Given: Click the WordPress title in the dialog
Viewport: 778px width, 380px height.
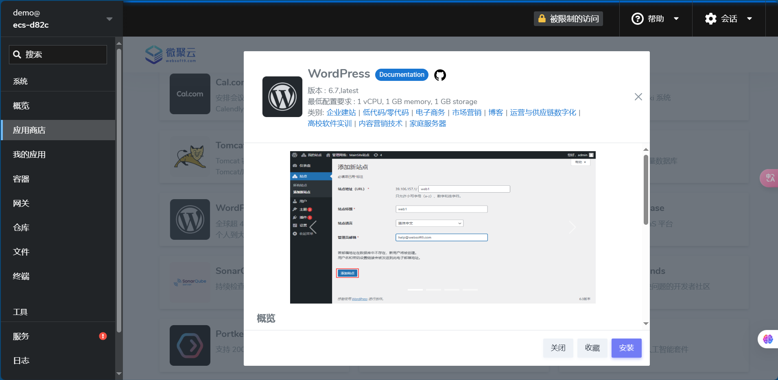Looking at the screenshot, I should 339,74.
